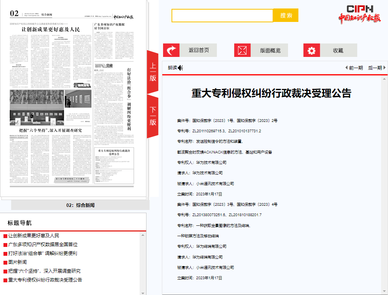This screenshot has height=295, width=388.
Task: Click line 请求人：华为技术有限公司
Action: coord(200,173)
